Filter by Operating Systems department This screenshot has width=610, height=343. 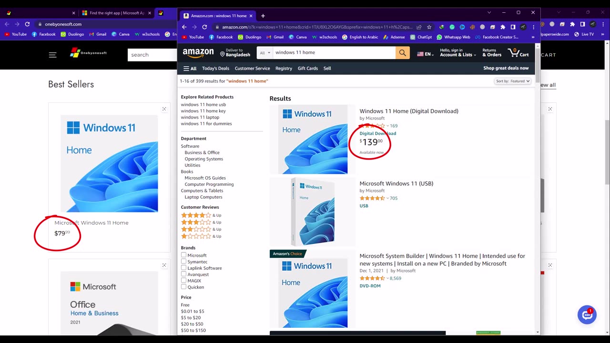203,159
